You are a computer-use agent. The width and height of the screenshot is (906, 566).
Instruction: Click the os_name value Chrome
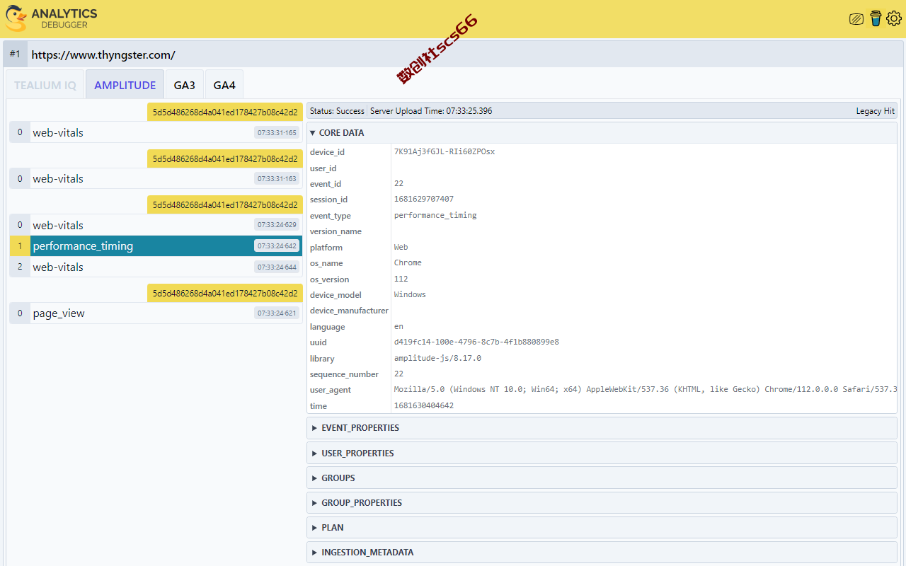pos(408,262)
